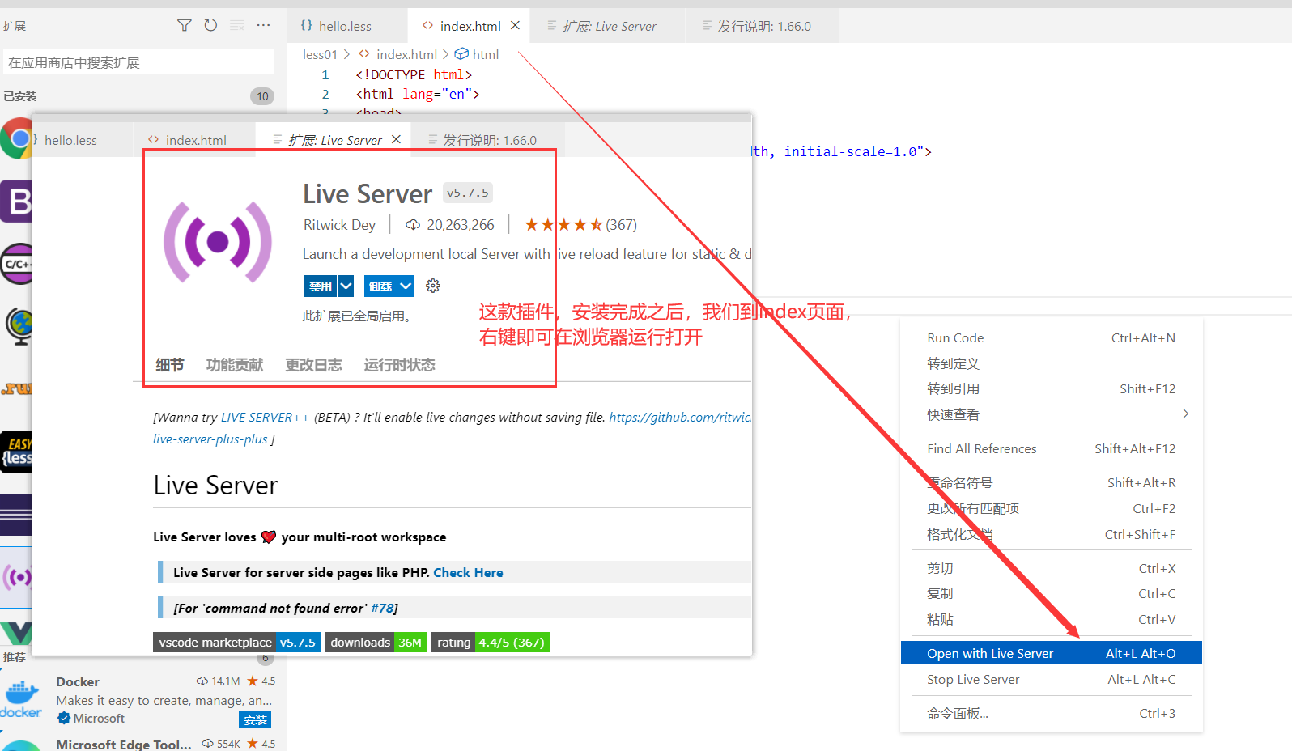Open the extensions more actions menu
This screenshot has width=1292, height=751.
pyautogui.click(x=263, y=25)
